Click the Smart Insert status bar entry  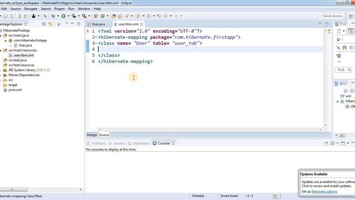[x=229, y=196]
